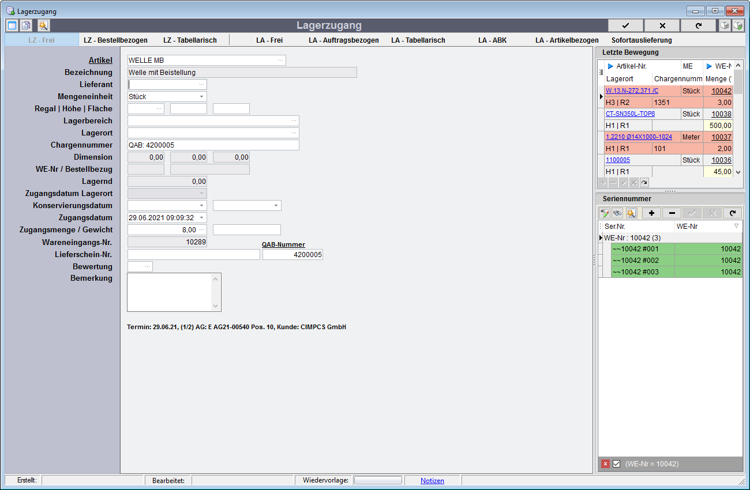Click greyed X in Seriennummer toolbar
The height and width of the screenshot is (490, 750).
coord(712,213)
